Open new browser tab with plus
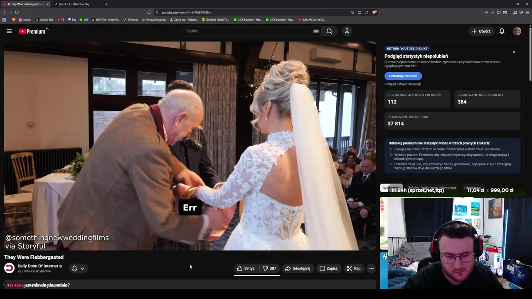Image resolution: width=532 pixels, height=299 pixels. [106, 4]
